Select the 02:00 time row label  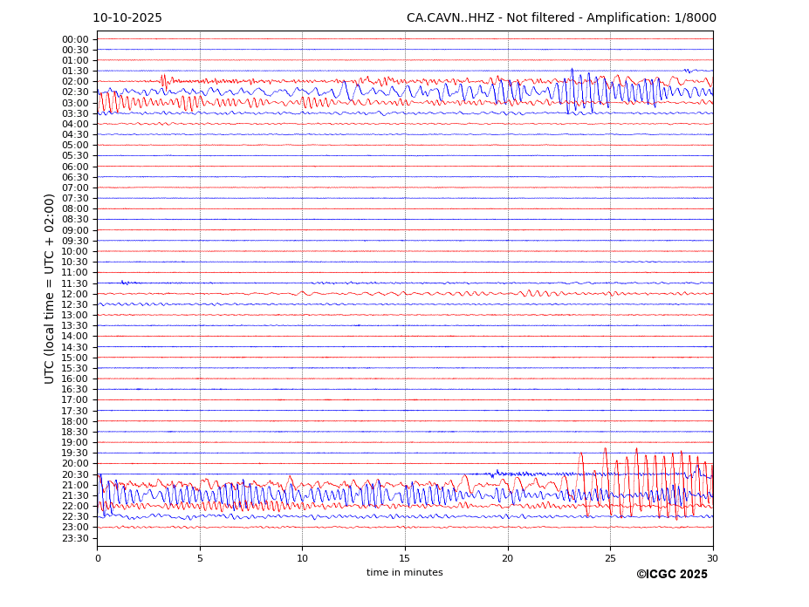coord(75,82)
